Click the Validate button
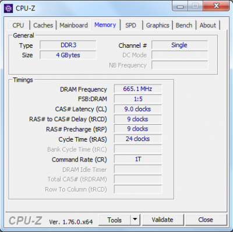The height and width of the screenshot is (232, 233). coord(163,220)
